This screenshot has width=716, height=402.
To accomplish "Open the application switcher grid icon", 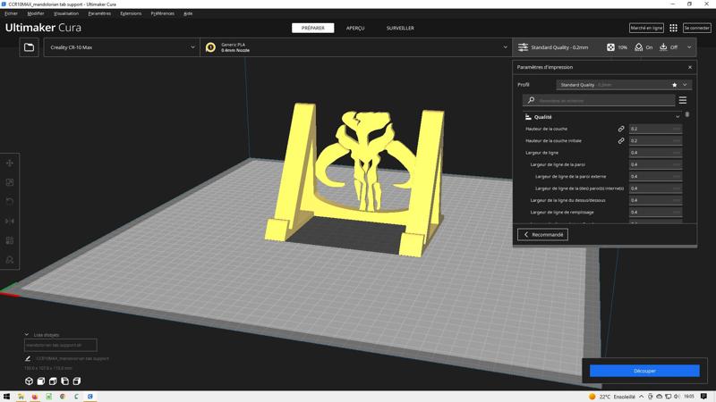I will point(673,28).
